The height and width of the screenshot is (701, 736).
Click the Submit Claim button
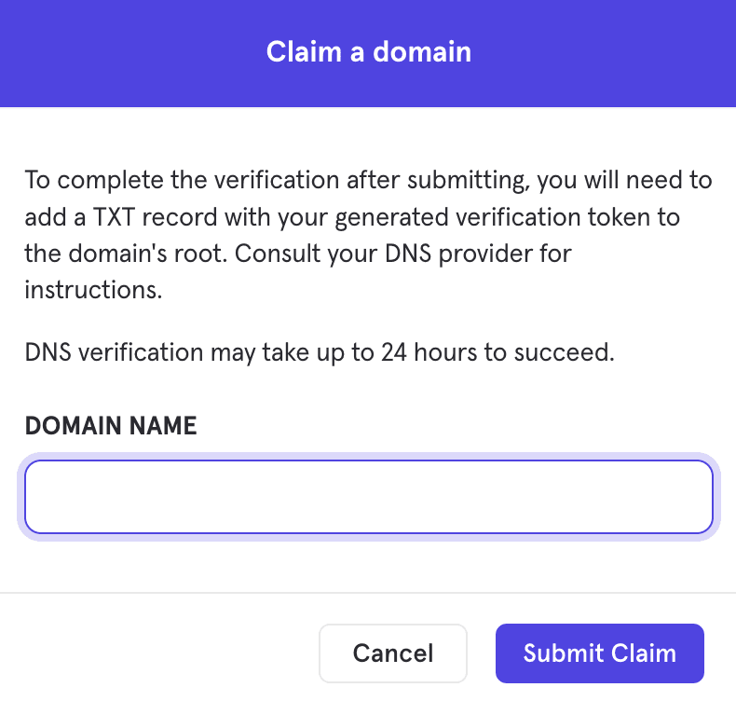(x=599, y=653)
